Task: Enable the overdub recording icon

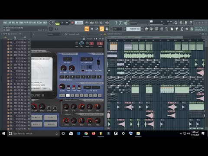Action: (102, 23)
